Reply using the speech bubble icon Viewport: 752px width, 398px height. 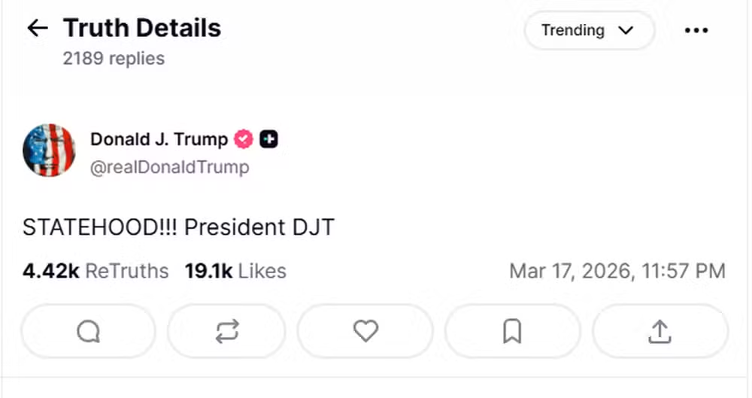(x=89, y=331)
